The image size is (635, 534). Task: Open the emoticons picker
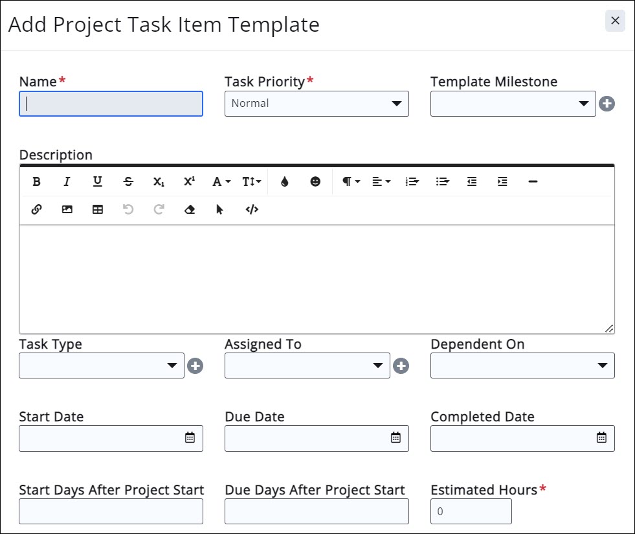point(315,182)
